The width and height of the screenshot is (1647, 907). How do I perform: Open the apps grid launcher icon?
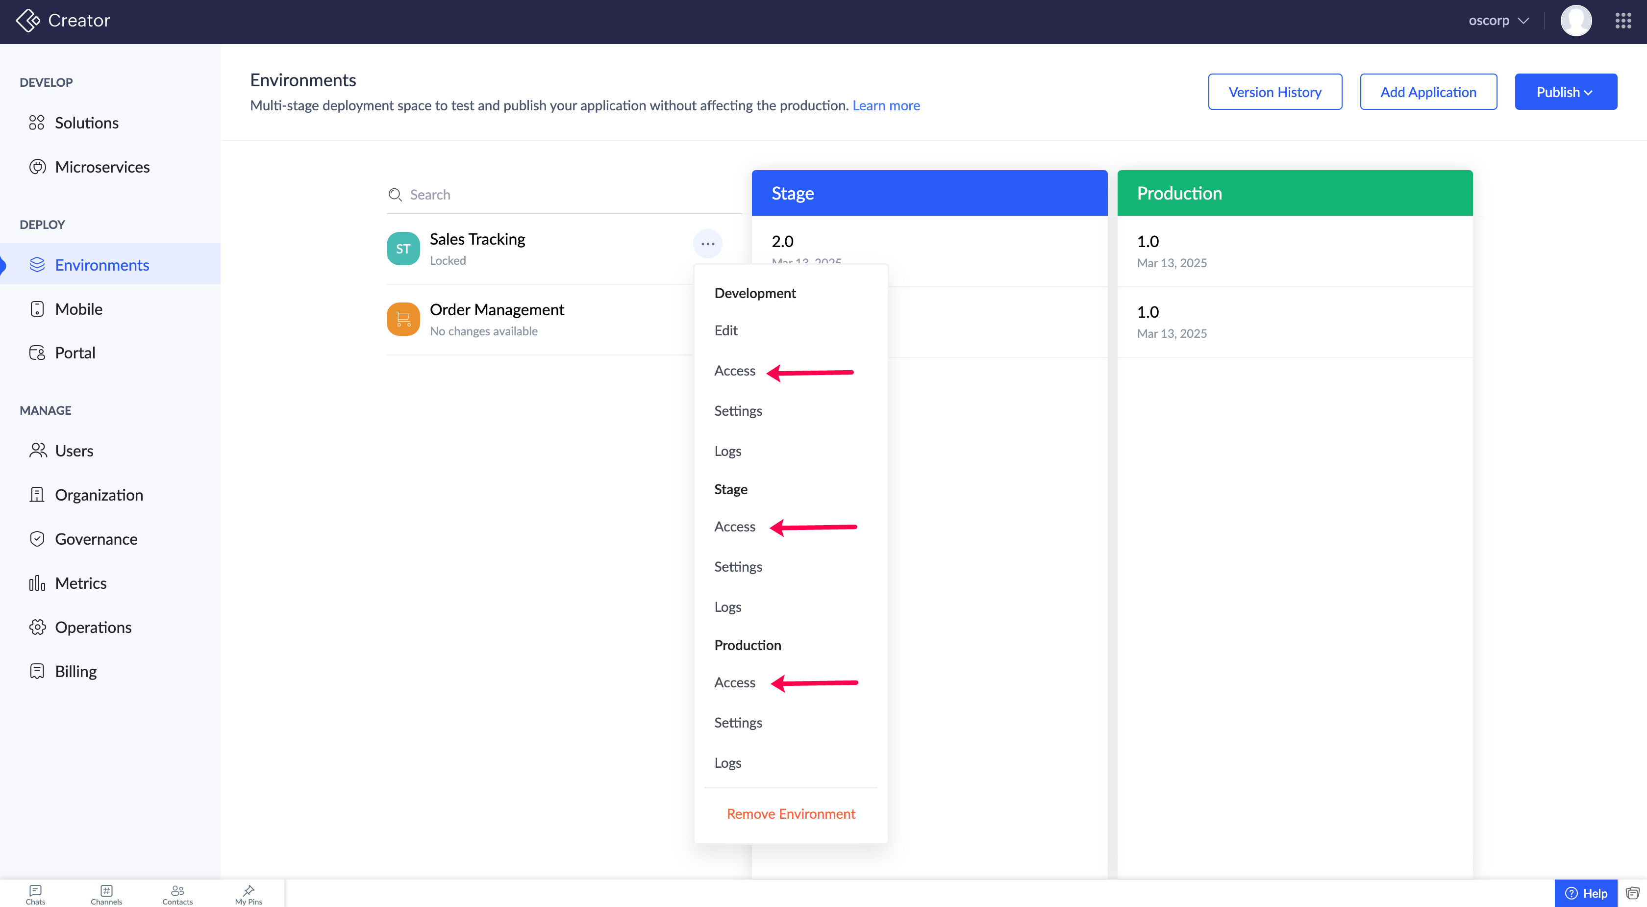pos(1623,21)
